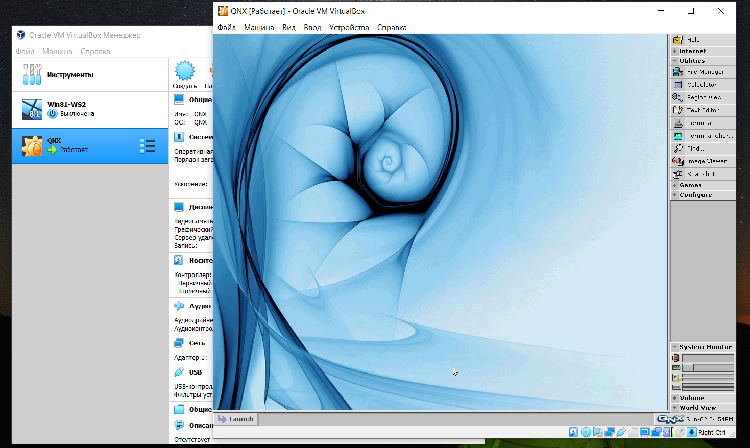Open the QNX machine tools list menu
Image resolution: width=750 pixels, height=448 pixels.
pos(148,146)
